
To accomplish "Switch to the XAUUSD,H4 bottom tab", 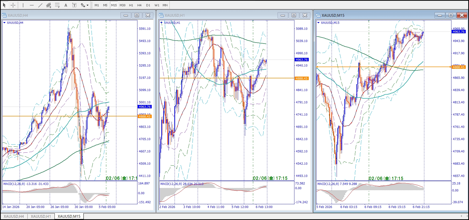I will [14, 216].
